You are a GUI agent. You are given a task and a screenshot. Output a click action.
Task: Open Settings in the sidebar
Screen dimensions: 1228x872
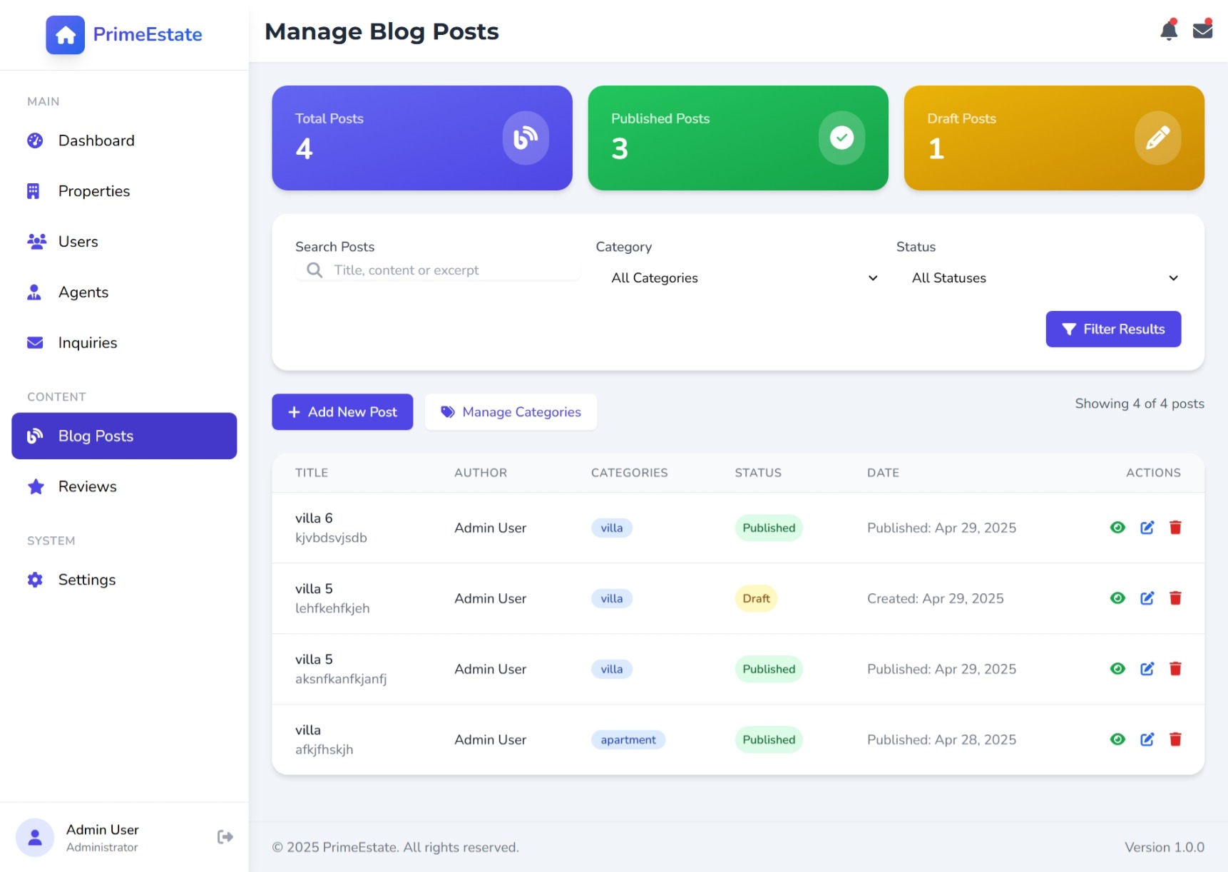86,580
